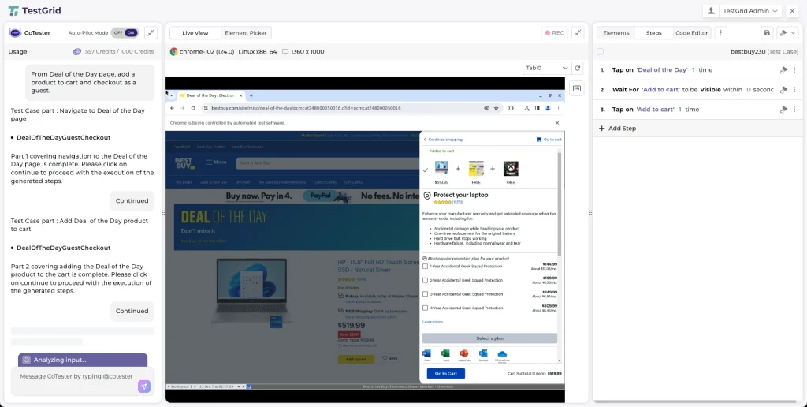Click the Xbox free item thumbnail
807x407 pixels.
[x=511, y=169]
